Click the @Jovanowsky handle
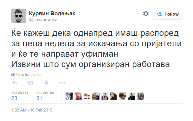The width and height of the screenshot is (193, 121). [43, 20]
